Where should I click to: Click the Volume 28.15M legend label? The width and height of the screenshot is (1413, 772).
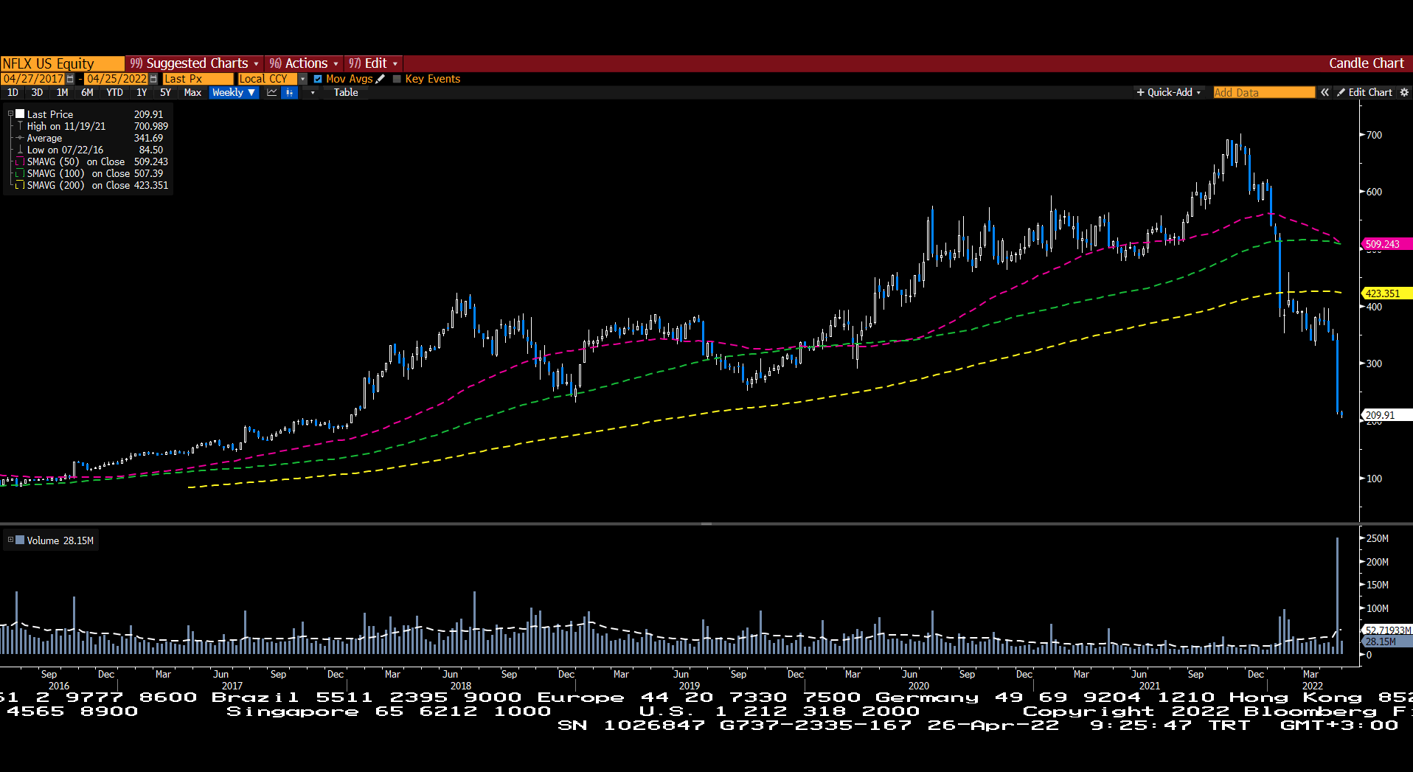pos(60,540)
